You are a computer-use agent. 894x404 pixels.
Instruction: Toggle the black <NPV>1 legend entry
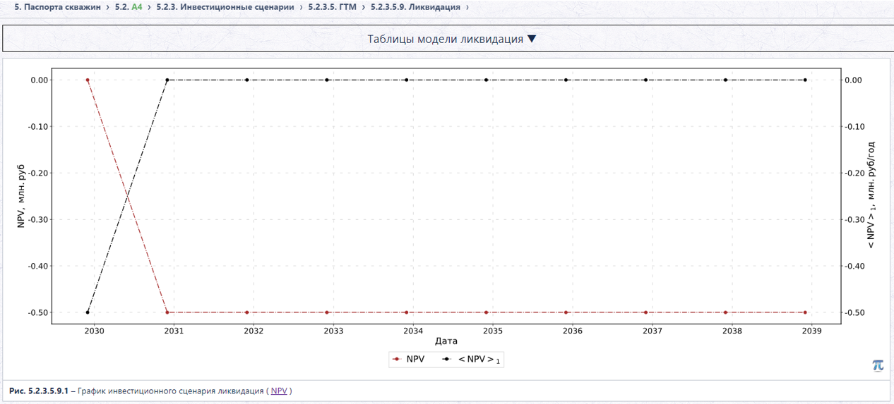(x=471, y=360)
